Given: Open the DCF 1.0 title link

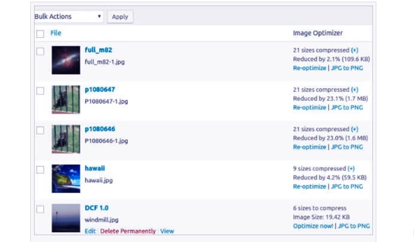Looking at the screenshot, I should click(96, 208).
